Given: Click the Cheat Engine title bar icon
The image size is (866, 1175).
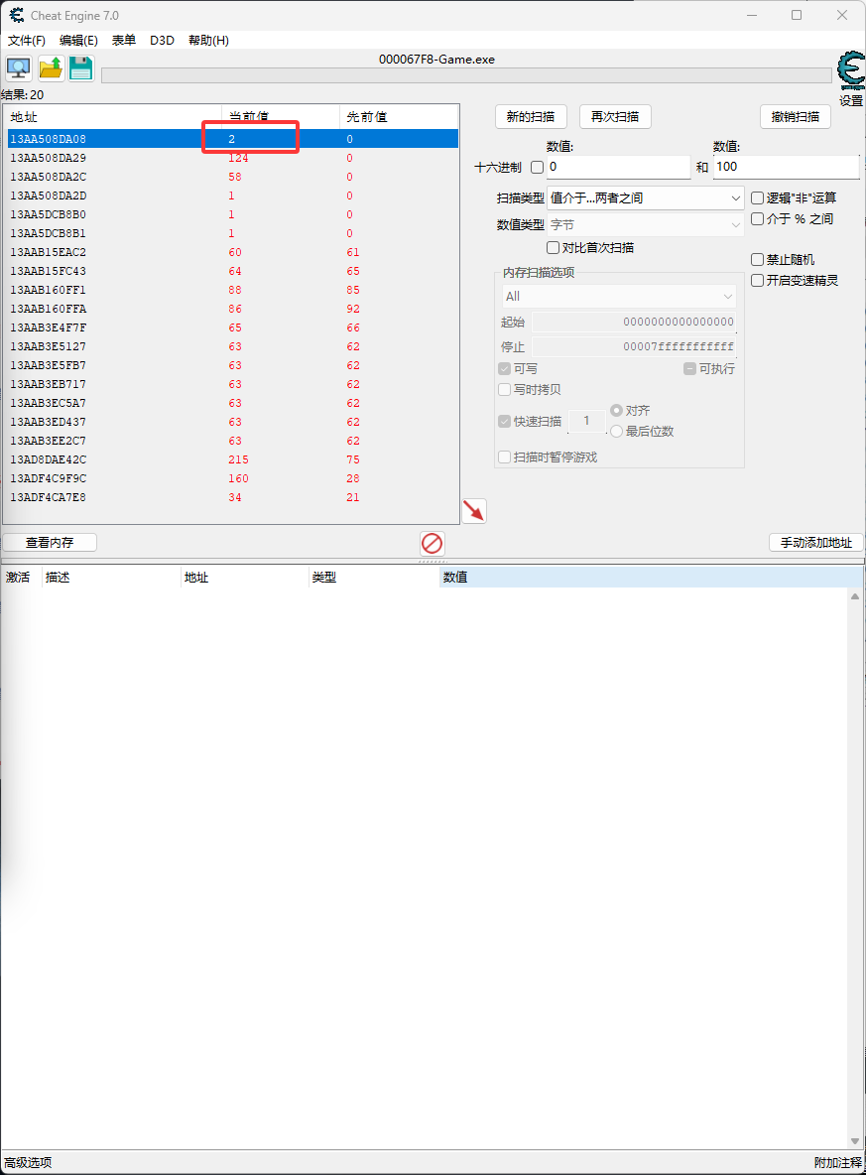Looking at the screenshot, I should [17, 15].
